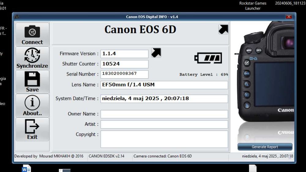Synchronize camera date and time
This screenshot has height=172, width=306.
point(32,58)
